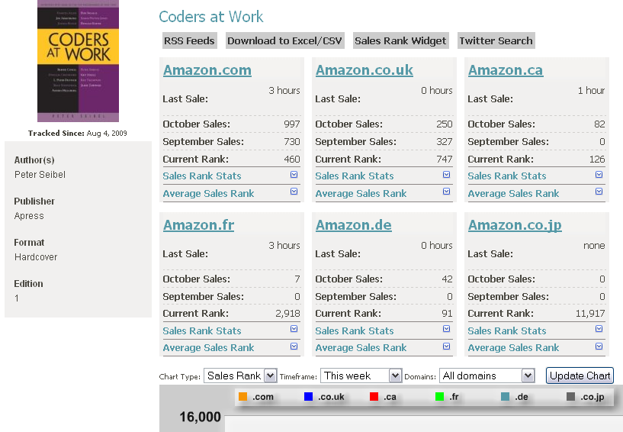Open the RSS Feeds button
The width and height of the screenshot is (623, 432).
pyautogui.click(x=190, y=40)
